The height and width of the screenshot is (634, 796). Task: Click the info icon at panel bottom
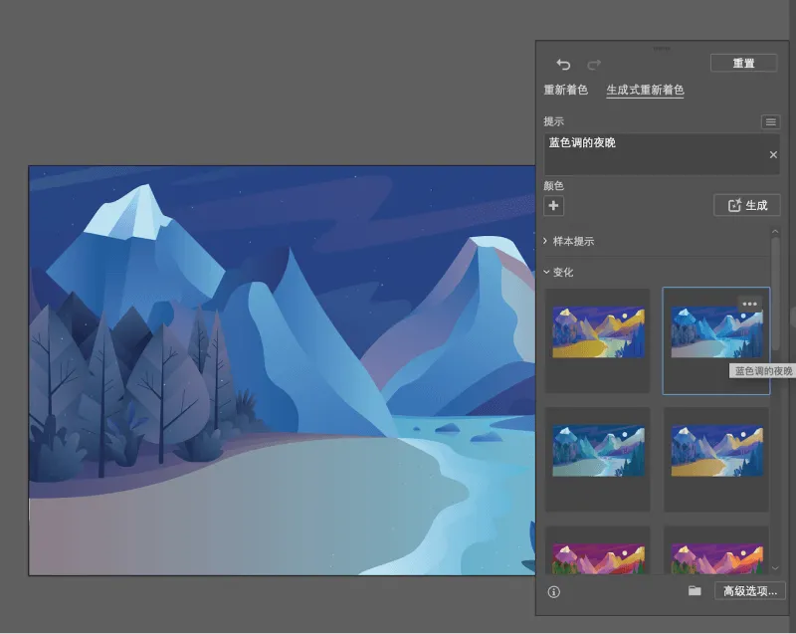click(554, 592)
